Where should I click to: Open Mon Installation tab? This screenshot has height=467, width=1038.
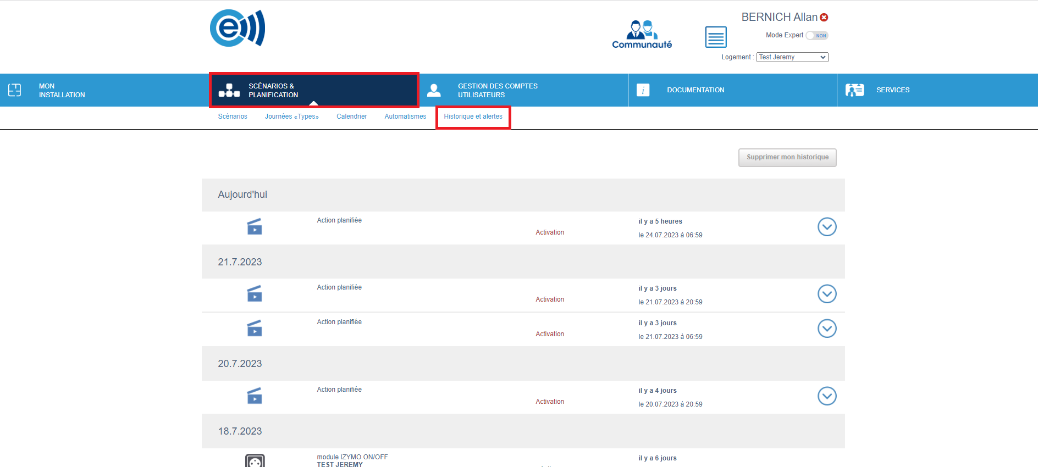104,90
